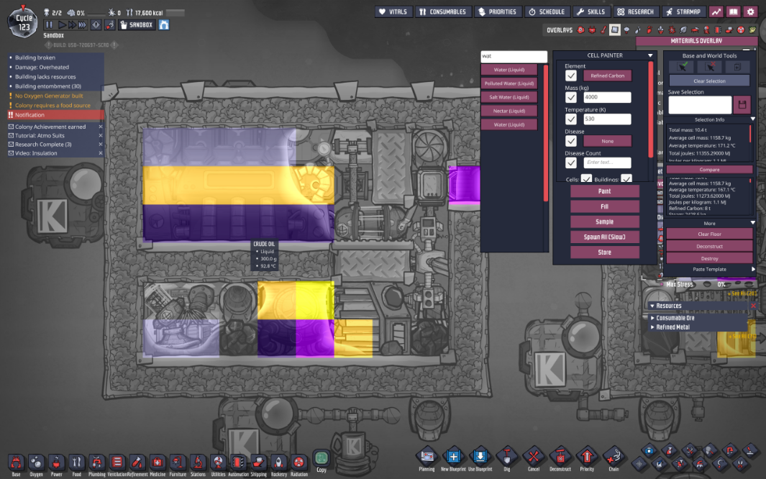Screen dimensions: 766x479
Task: Open the Disease None selector
Action: [x=607, y=141]
